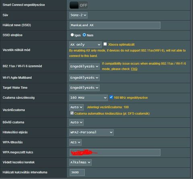Screen dimensions: 193x179
Task: Open the FAQ link
Action: click(x=134, y=69)
